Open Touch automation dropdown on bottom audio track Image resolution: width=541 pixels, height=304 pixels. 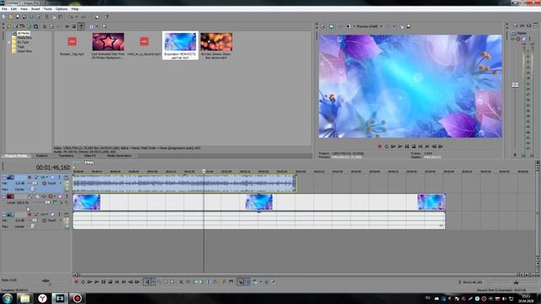(60, 220)
